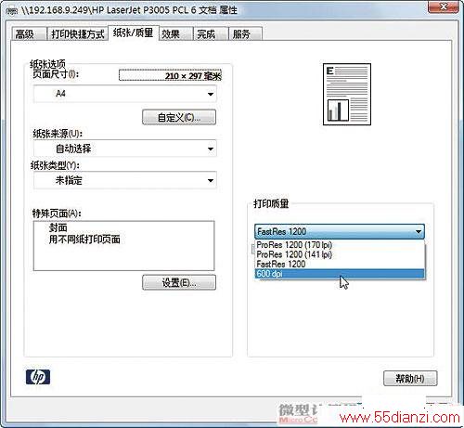464x428 pixels.
Task: Expand the 纸张来源 自动选择 dropdown
Action: click(x=125, y=149)
